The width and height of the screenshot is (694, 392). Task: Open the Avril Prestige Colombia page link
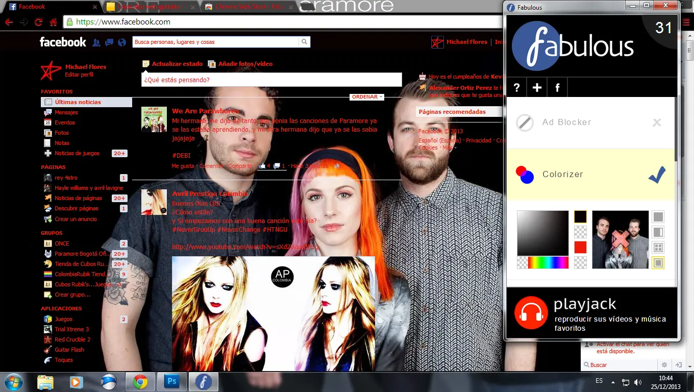click(x=210, y=193)
